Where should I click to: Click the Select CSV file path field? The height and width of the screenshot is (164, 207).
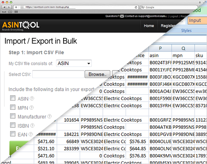58,74
